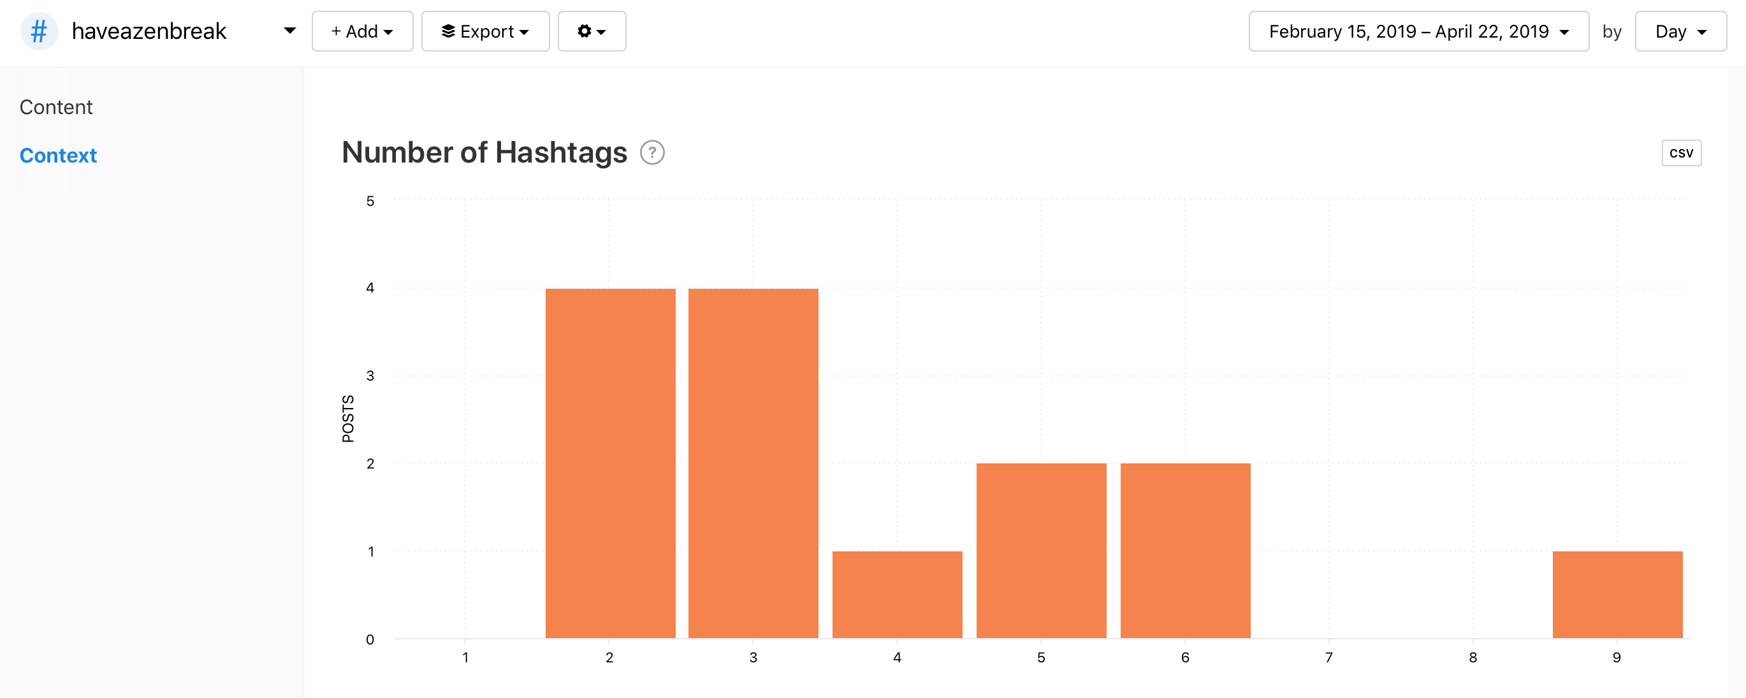
Task: Click the Number of Hashtags chart title
Action: click(484, 152)
